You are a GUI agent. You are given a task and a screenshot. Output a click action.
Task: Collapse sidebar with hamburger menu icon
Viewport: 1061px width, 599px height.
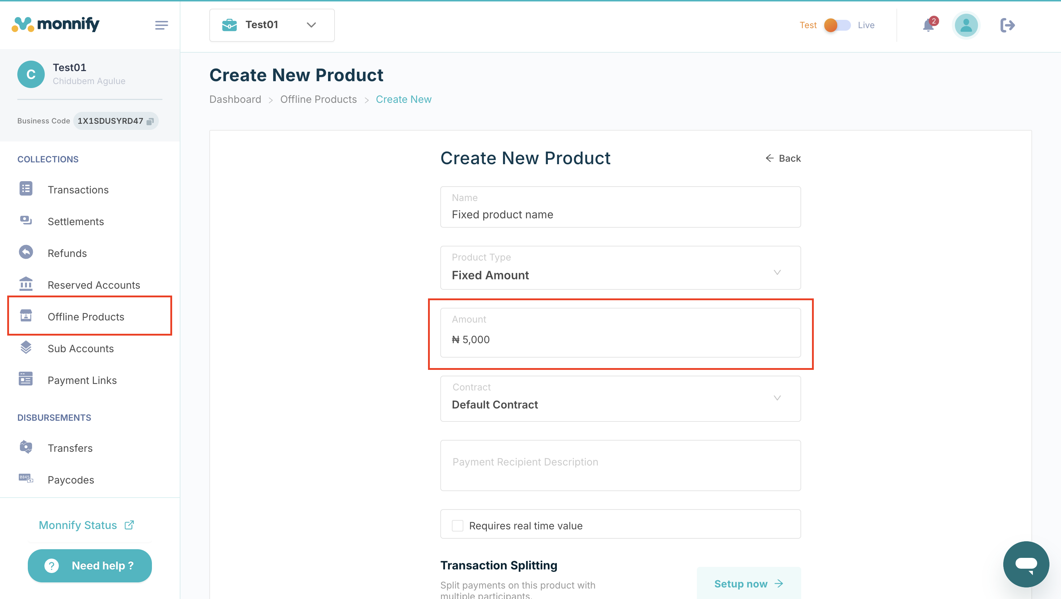pos(161,26)
